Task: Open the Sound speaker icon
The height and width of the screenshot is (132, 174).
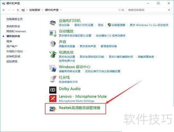Action: tap(53, 44)
